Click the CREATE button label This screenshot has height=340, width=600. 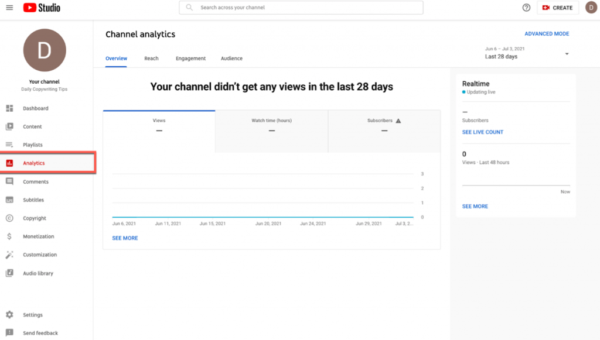tap(562, 8)
